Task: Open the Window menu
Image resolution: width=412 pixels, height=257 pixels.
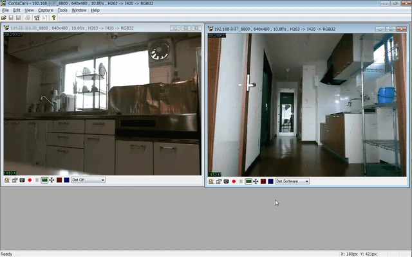Action: tap(79, 10)
